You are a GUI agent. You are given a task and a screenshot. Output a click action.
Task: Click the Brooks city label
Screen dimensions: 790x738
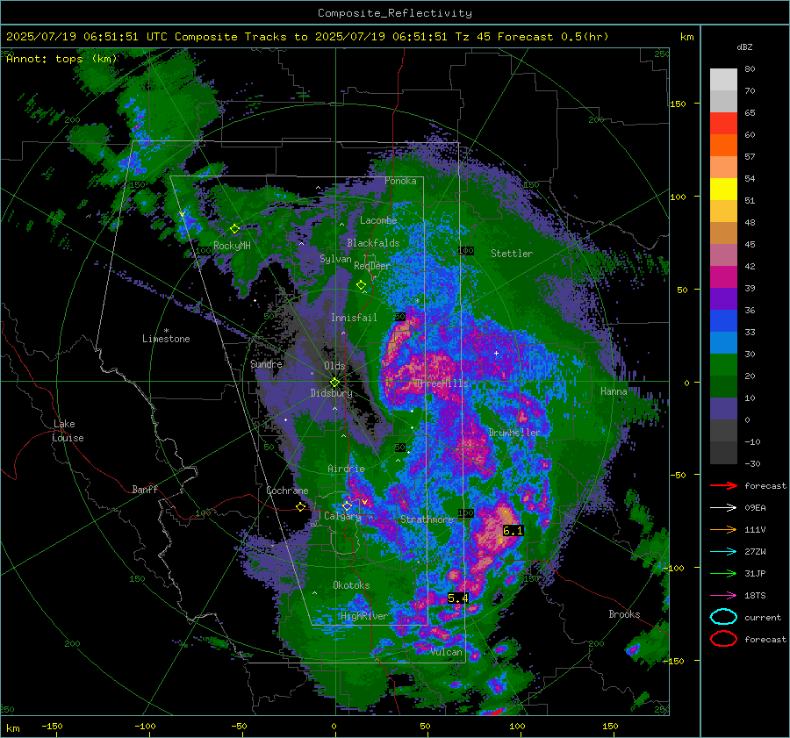click(x=624, y=614)
